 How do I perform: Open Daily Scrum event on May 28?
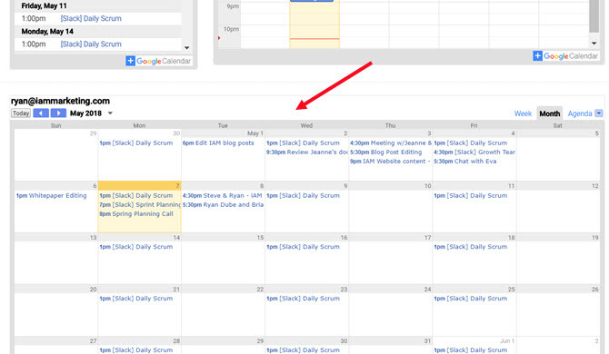point(136,350)
